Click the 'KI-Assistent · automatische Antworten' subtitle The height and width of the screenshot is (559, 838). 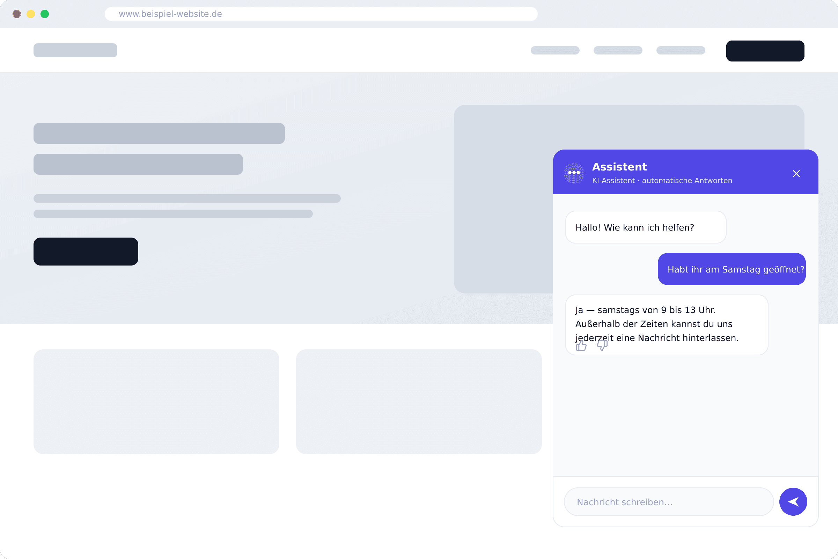pyautogui.click(x=662, y=181)
